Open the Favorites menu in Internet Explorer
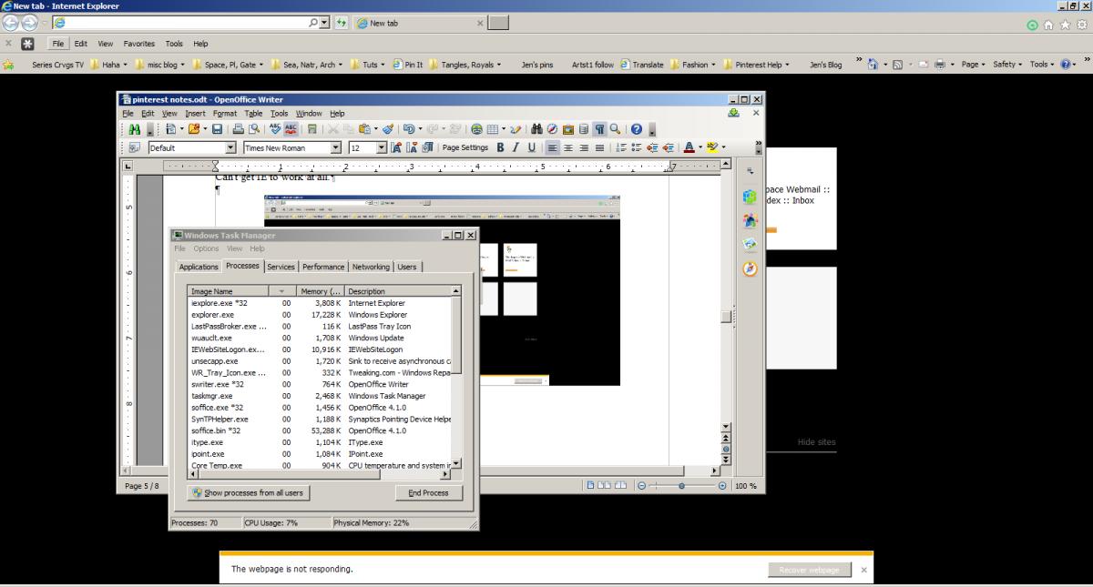 coord(139,43)
